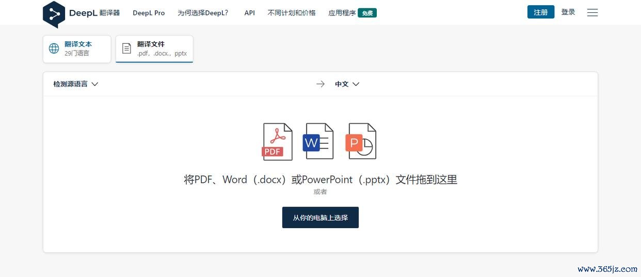This screenshot has height=277, width=641.
Task: Switch to the 翻译文本 tab
Action: [x=77, y=49]
